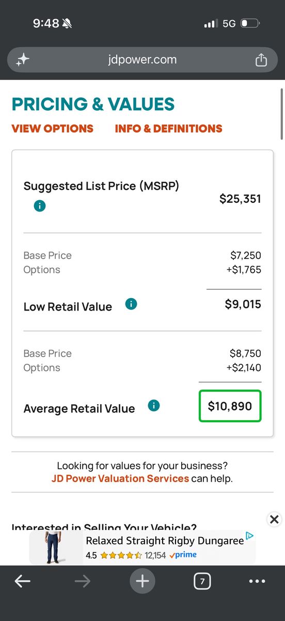Go back with the left arrow
This screenshot has height=621, width=285.
pyautogui.click(x=22, y=582)
